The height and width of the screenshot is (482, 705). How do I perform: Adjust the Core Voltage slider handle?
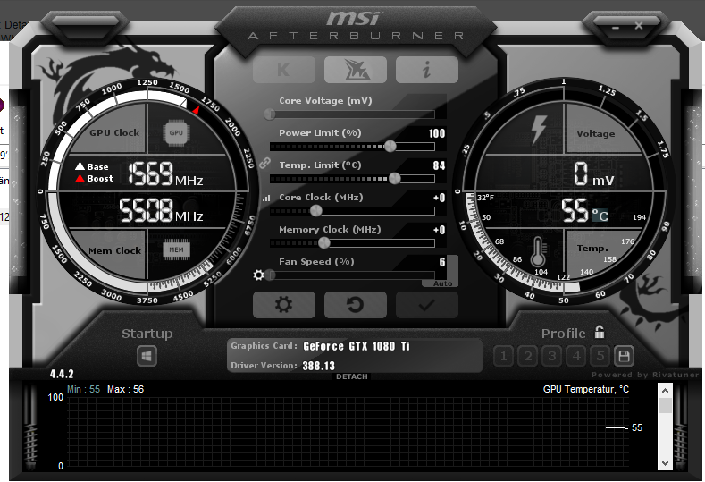[270, 114]
